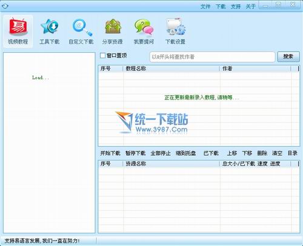Screen dimensions: 303x246
Task: Open the 关于 menu
Action: (251, 7)
